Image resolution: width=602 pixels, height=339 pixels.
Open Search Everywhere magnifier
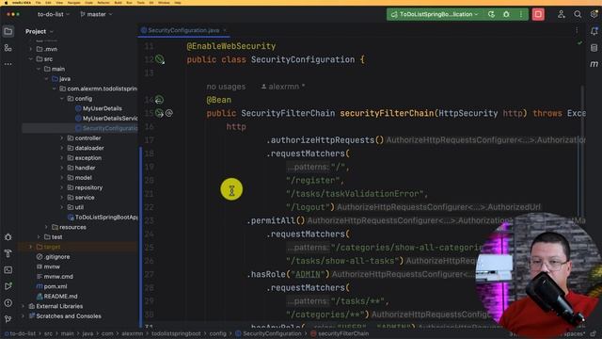[x=578, y=14]
